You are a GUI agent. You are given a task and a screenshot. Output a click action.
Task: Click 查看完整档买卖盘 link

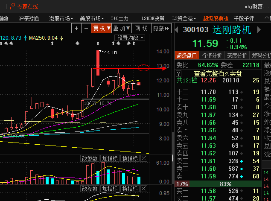pyautogui.click(x=218, y=74)
